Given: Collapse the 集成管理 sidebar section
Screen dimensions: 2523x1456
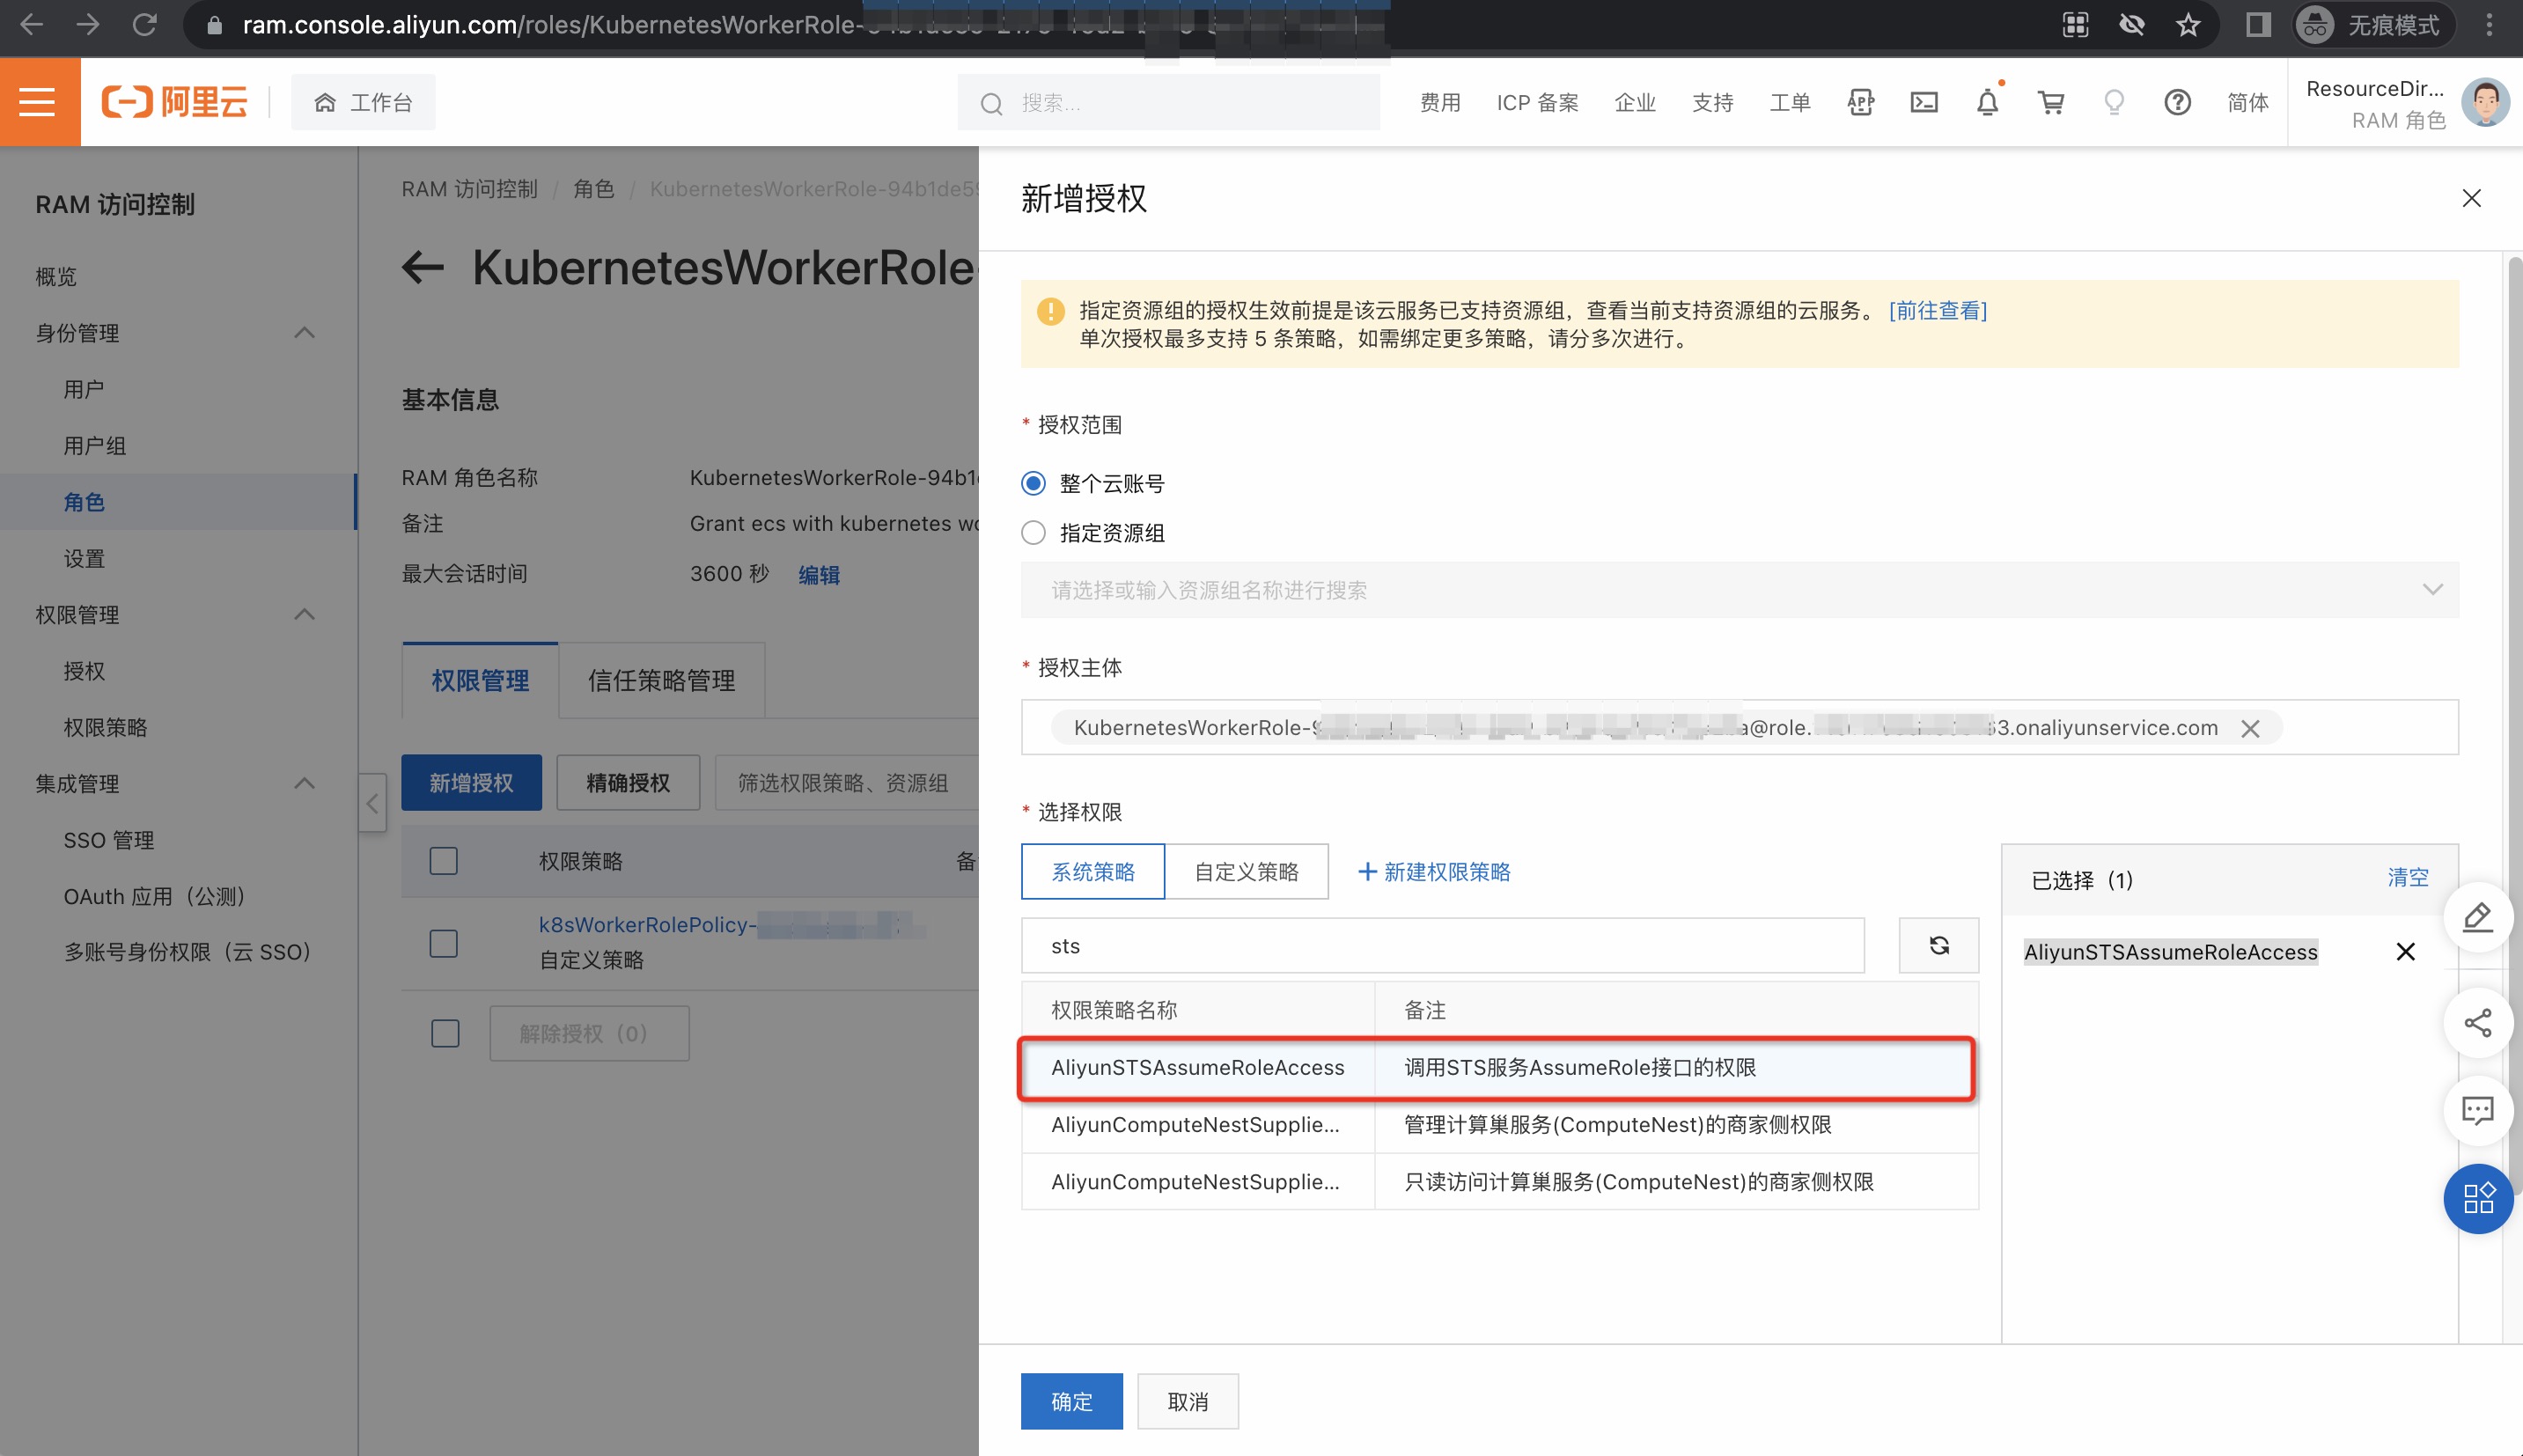Looking at the screenshot, I should pyautogui.click(x=305, y=783).
